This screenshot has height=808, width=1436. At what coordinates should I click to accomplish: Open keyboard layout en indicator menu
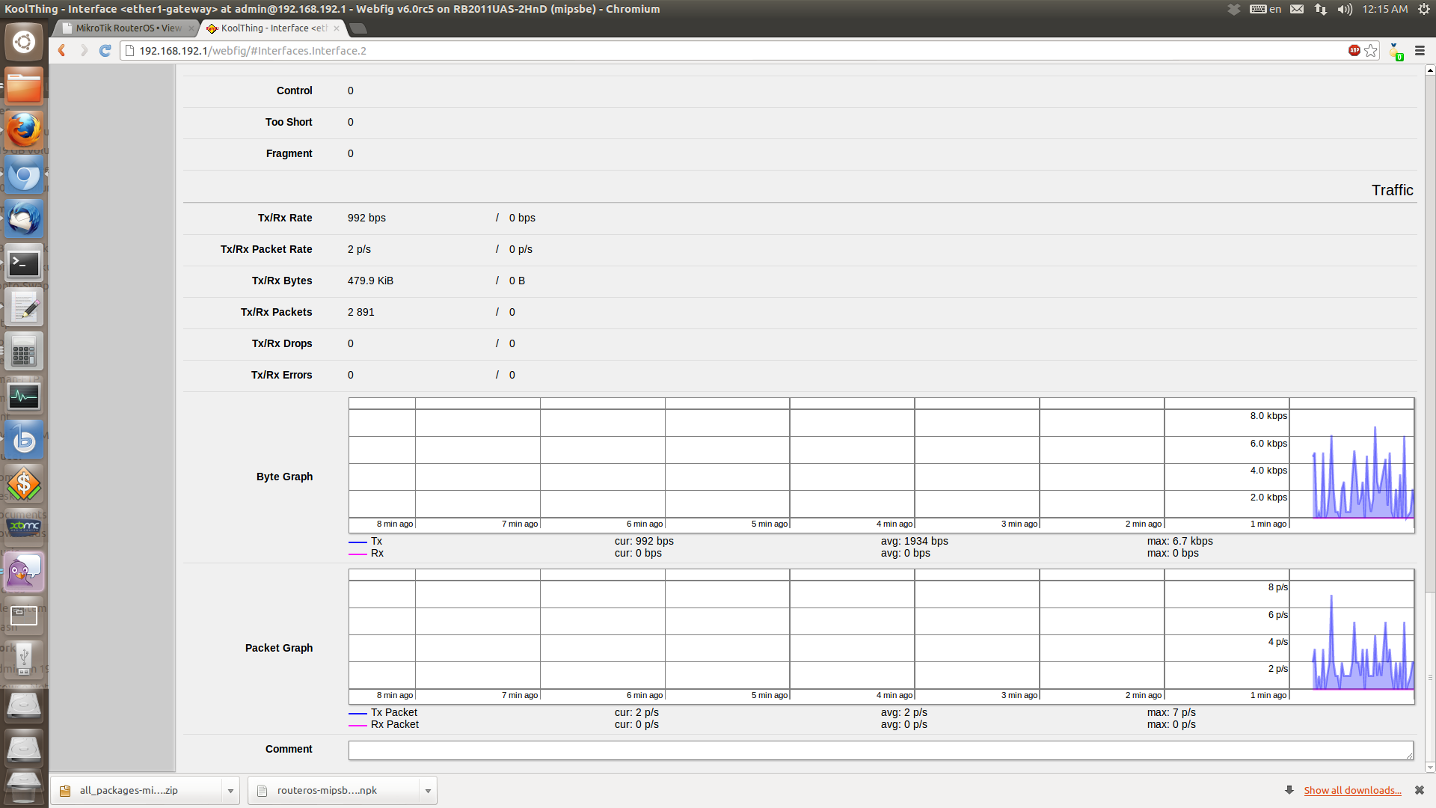pyautogui.click(x=1265, y=9)
